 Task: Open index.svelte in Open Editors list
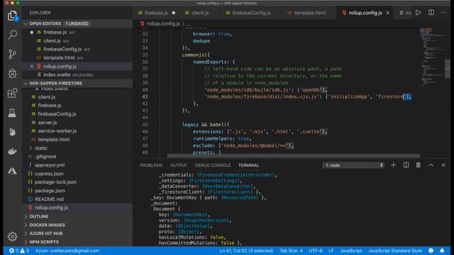(57, 75)
